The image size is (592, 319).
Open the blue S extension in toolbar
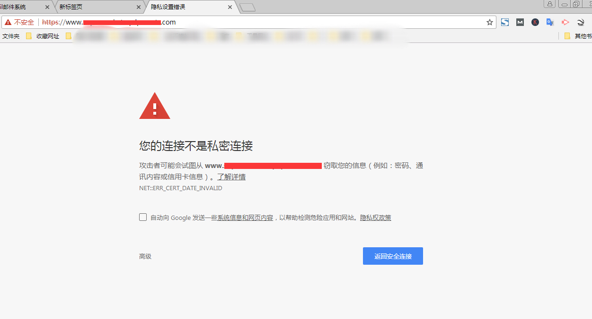[x=504, y=22]
